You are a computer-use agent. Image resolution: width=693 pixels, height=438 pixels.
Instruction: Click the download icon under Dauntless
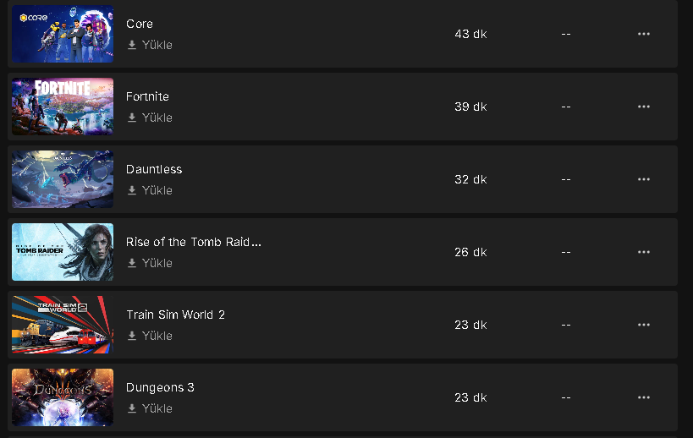coord(132,190)
